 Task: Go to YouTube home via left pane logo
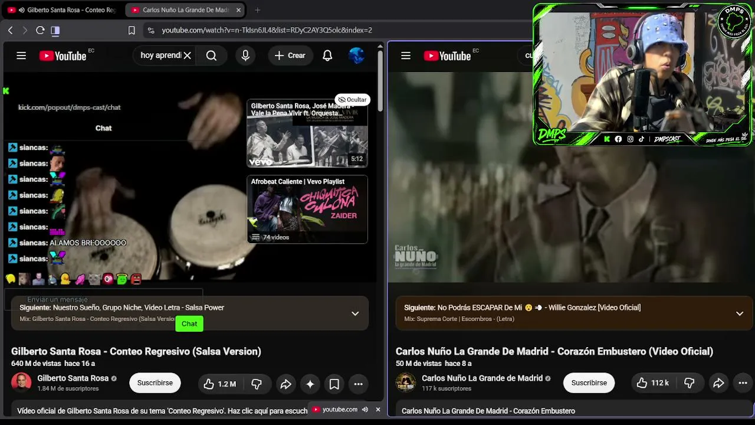coord(63,55)
